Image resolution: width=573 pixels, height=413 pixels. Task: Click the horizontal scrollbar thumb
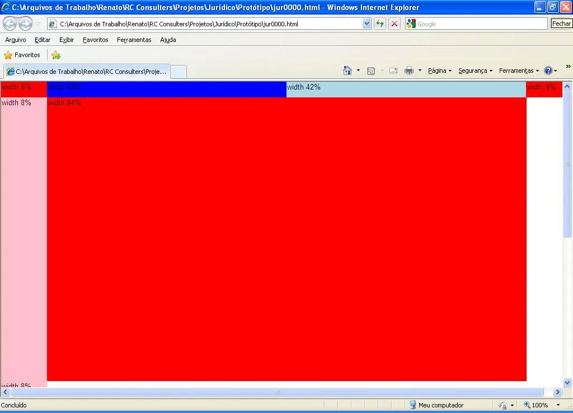pyautogui.click(x=277, y=392)
